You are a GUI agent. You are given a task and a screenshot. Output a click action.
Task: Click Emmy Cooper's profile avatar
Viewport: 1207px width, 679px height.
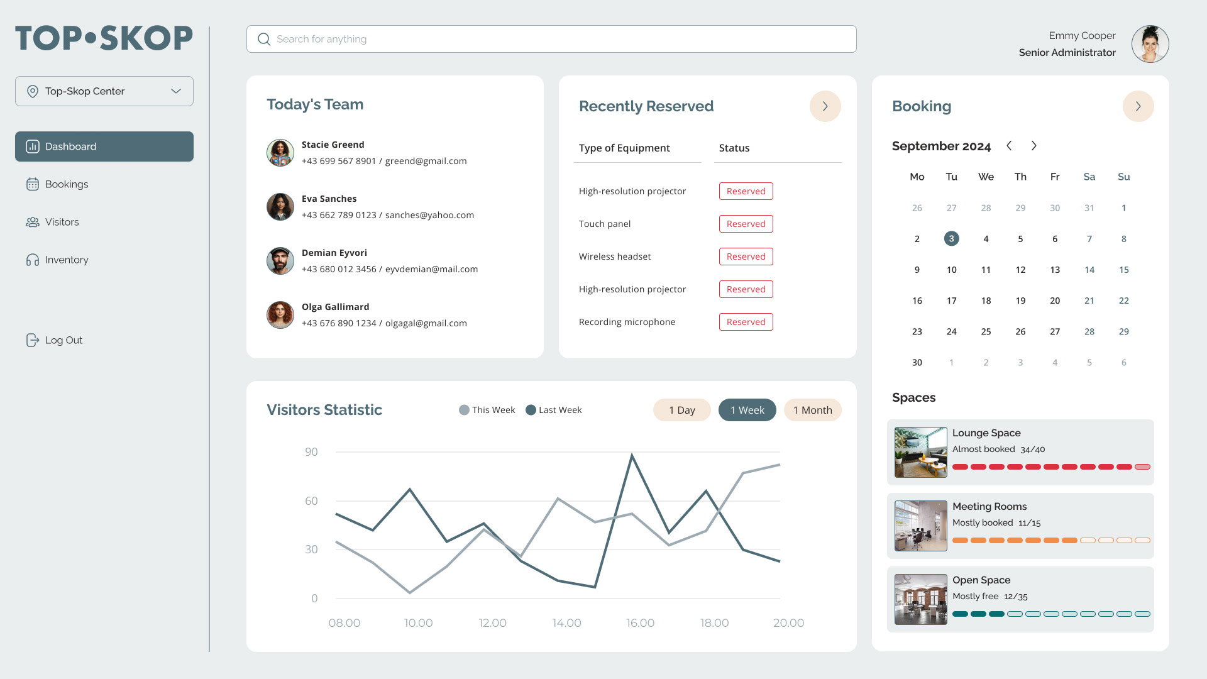(1150, 44)
